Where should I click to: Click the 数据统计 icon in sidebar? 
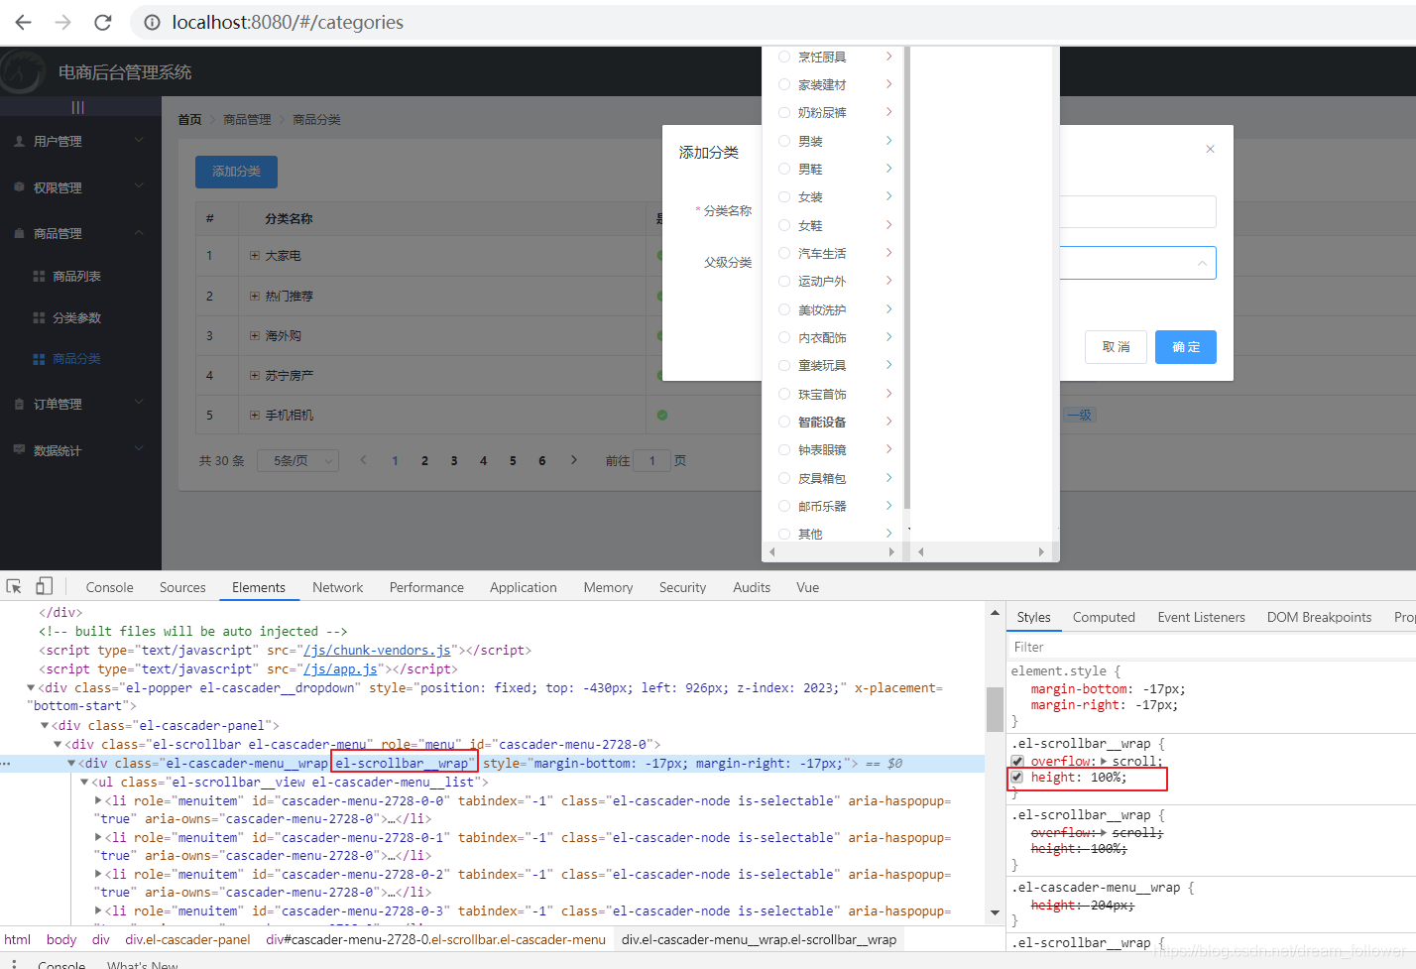click(x=19, y=449)
